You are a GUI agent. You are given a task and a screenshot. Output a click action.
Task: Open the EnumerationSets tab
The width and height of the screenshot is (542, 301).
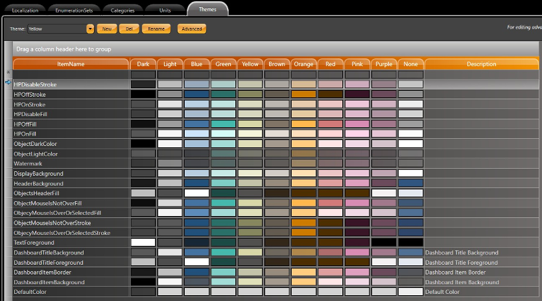[75, 10]
